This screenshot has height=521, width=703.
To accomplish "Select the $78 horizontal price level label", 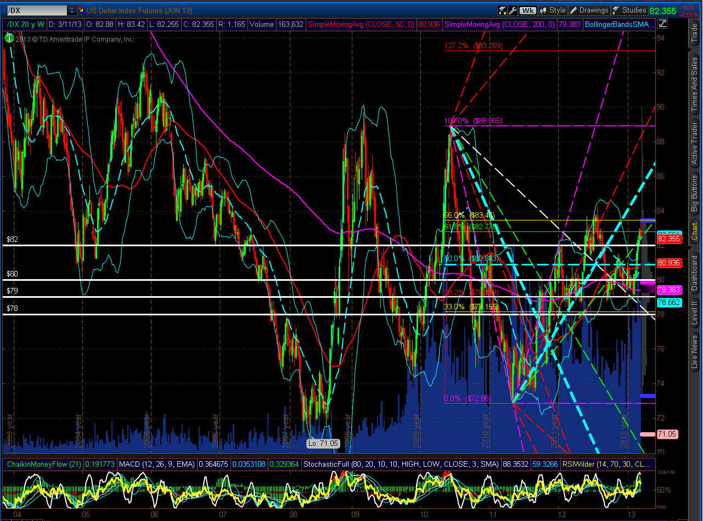I will [x=13, y=308].
